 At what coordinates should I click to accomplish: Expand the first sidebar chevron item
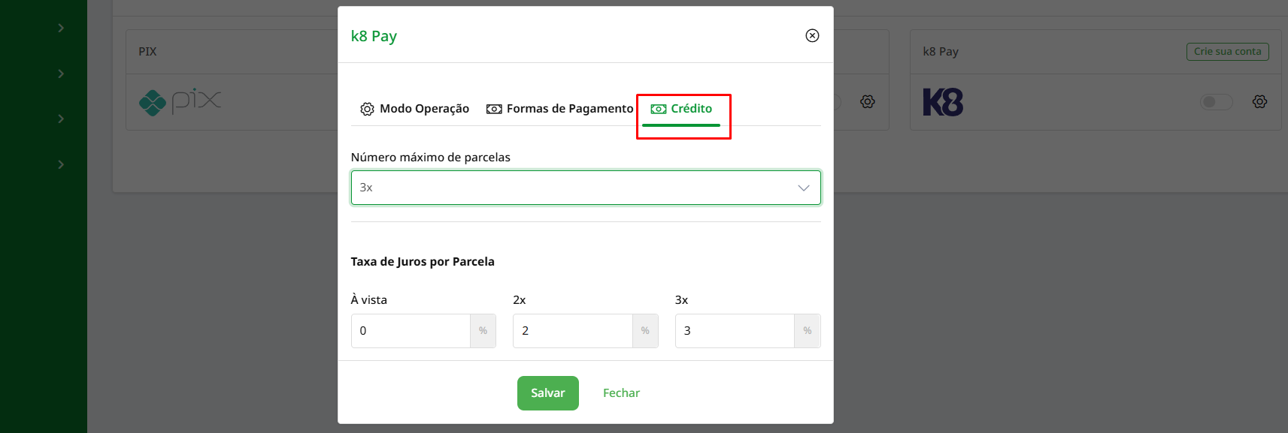(x=61, y=28)
